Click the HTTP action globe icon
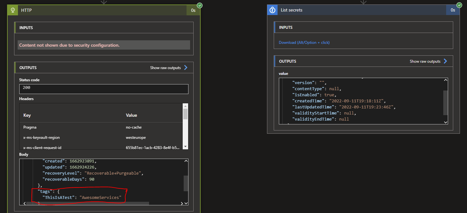The height and width of the screenshot is (213, 467). [x=13, y=10]
